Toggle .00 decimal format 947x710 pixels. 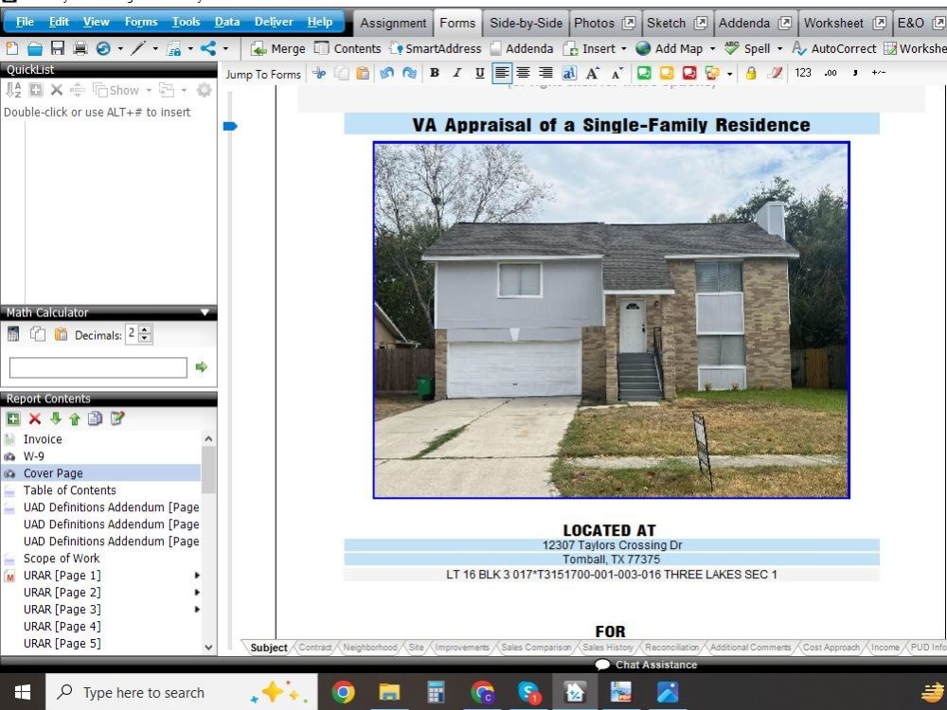tap(831, 73)
